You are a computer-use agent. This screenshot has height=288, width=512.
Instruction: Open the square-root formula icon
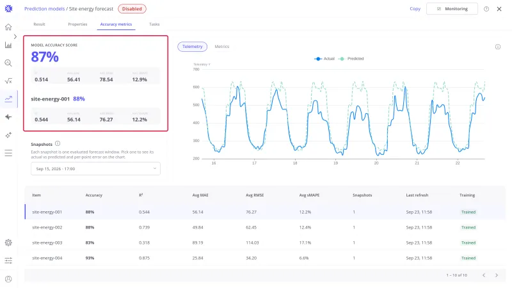coord(8,81)
